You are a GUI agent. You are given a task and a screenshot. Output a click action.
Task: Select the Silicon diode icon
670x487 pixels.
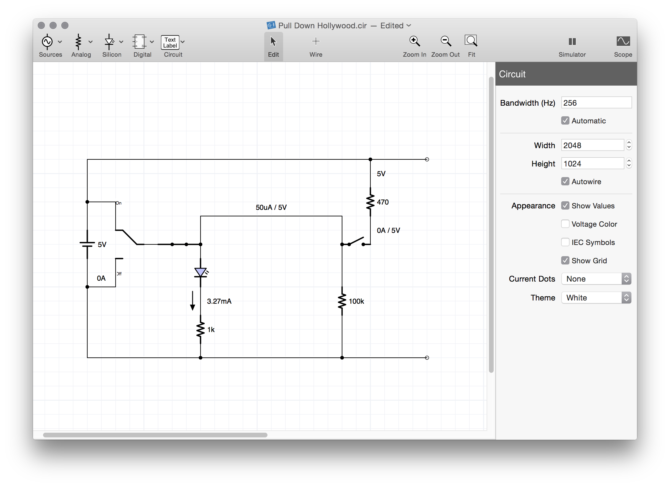click(109, 42)
